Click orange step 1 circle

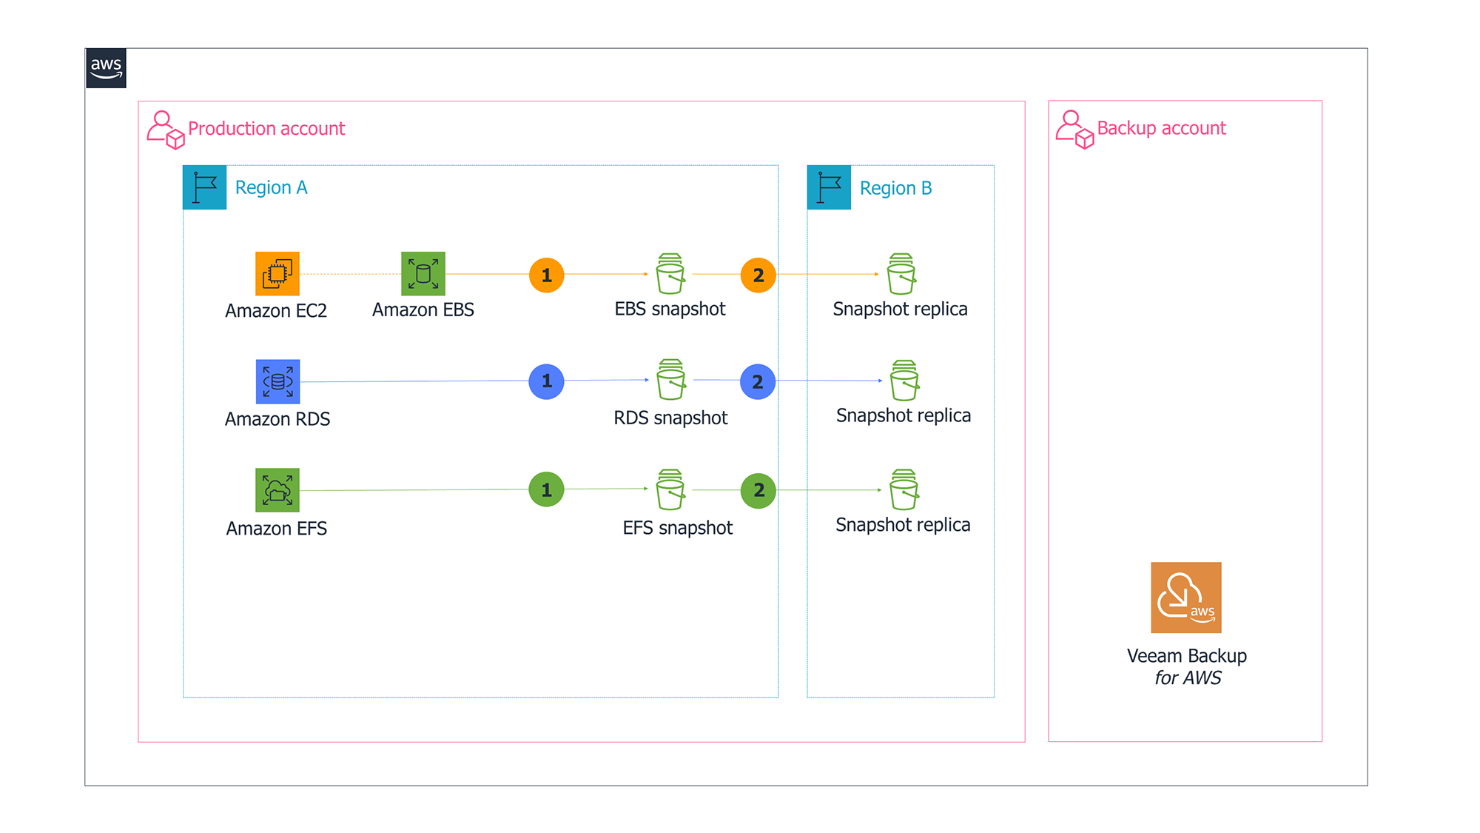pos(546,275)
